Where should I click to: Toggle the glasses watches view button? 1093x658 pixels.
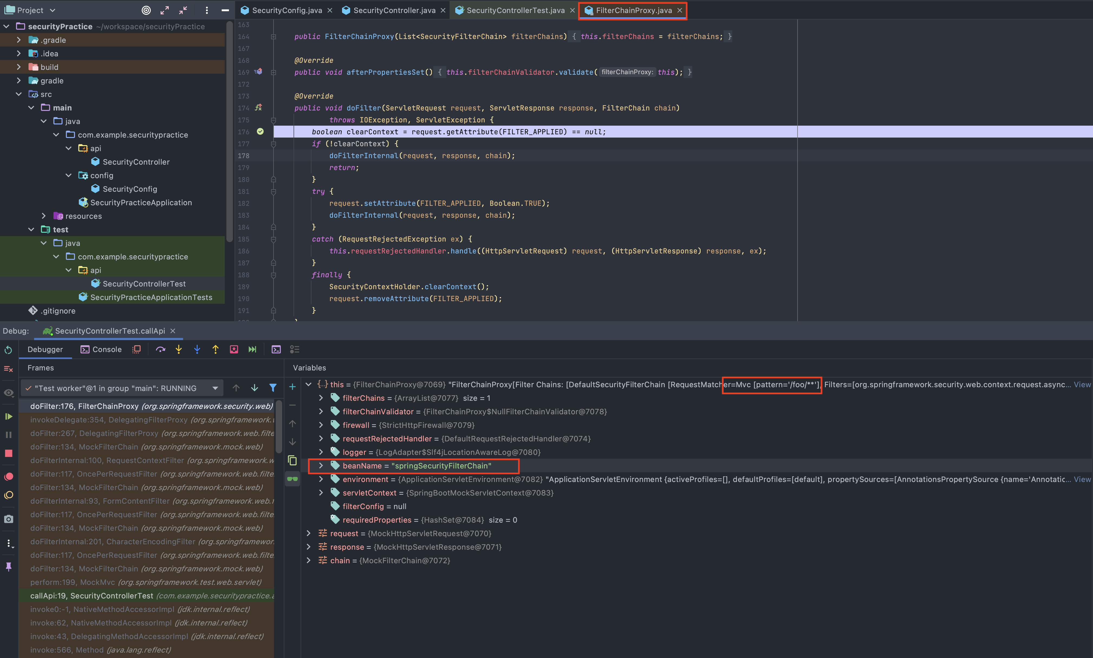293,479
